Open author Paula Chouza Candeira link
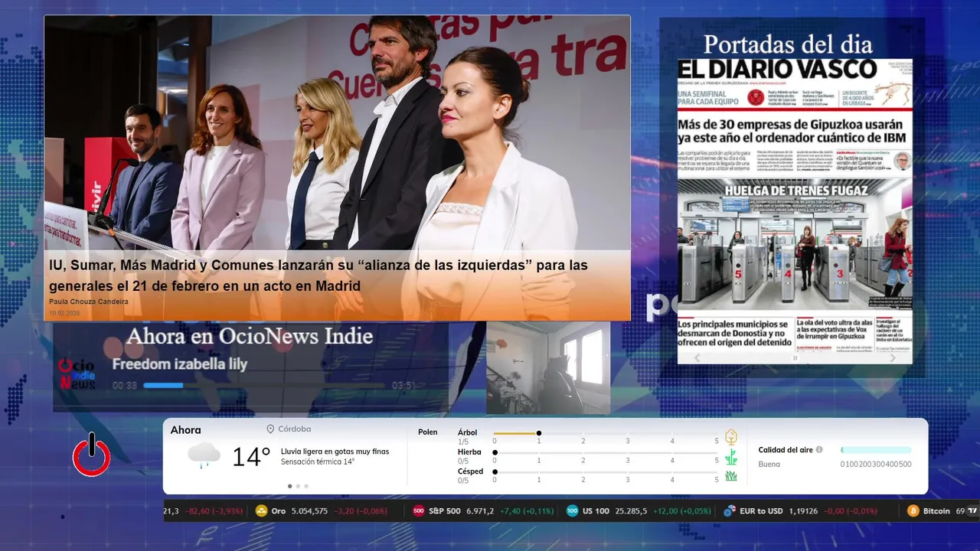Screen dimensions: 980x551 89,302
